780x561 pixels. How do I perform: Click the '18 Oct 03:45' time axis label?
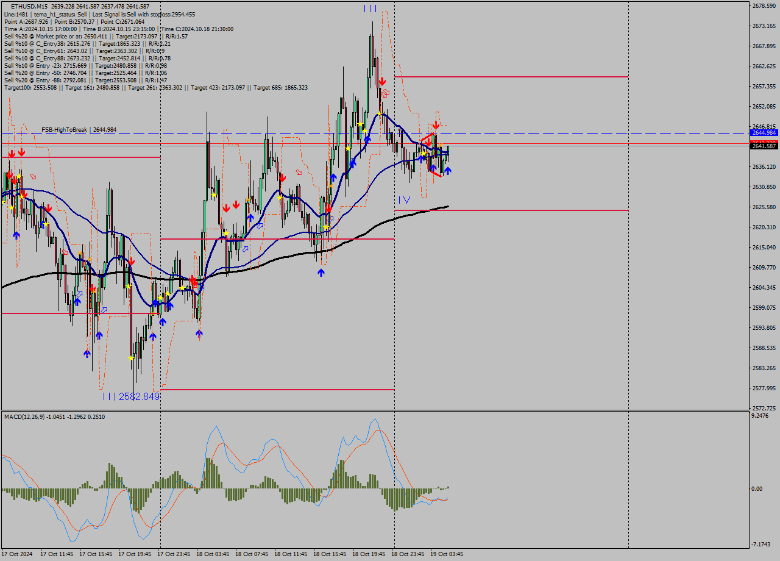213,554
